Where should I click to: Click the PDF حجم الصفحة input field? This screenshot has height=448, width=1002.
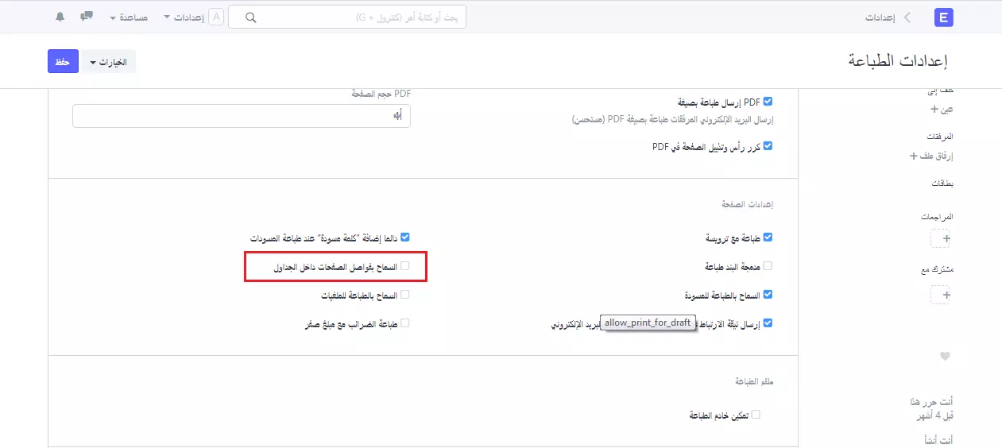click(242, 116)
